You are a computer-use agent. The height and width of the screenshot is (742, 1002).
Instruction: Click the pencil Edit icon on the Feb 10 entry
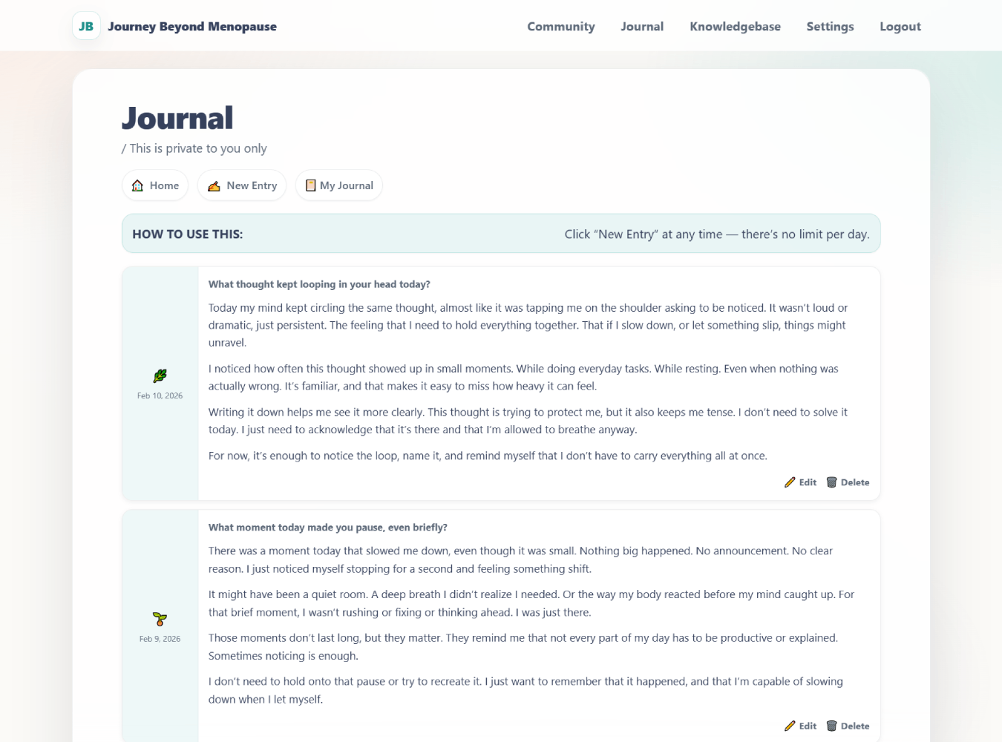(791, 482)
